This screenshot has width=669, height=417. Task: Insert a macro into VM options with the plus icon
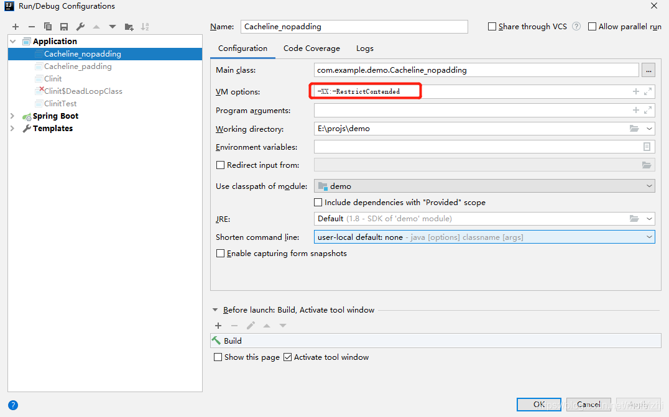coord(635,92)
